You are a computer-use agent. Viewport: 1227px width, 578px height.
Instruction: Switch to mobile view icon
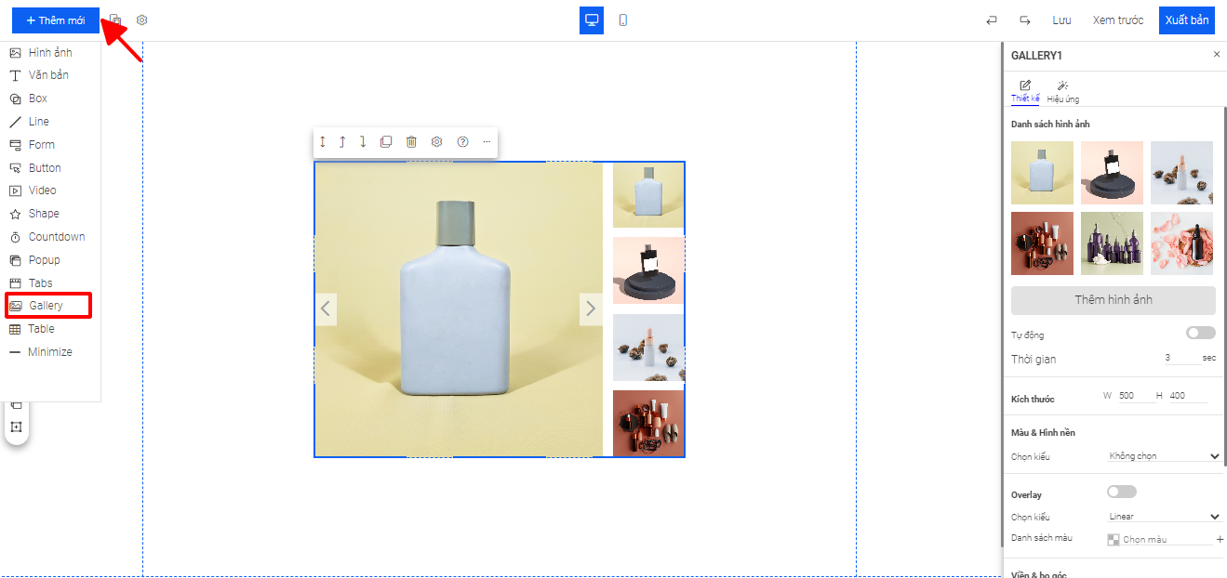click(x=622, y=20)
